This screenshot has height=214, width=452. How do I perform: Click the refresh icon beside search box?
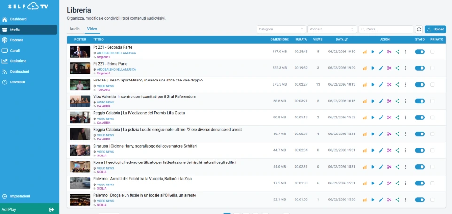pos(419,29)
